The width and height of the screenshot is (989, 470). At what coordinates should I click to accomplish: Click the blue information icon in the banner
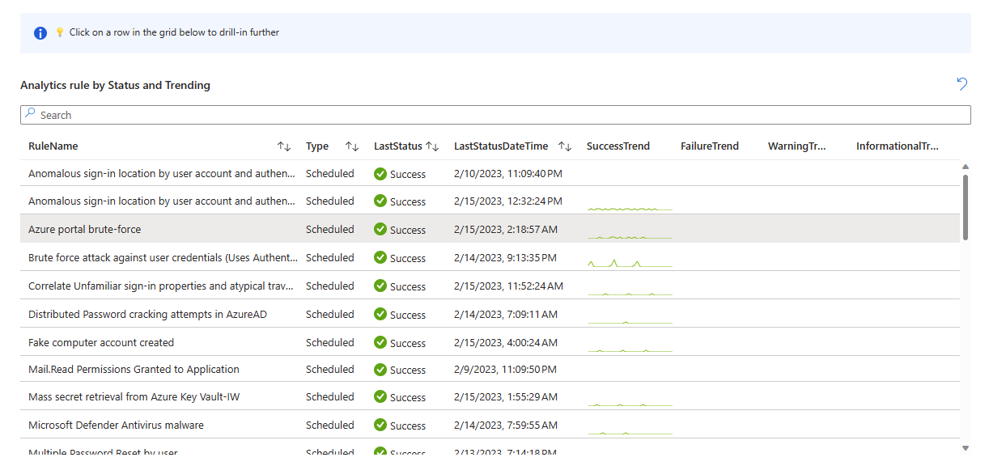pos(40,33)
